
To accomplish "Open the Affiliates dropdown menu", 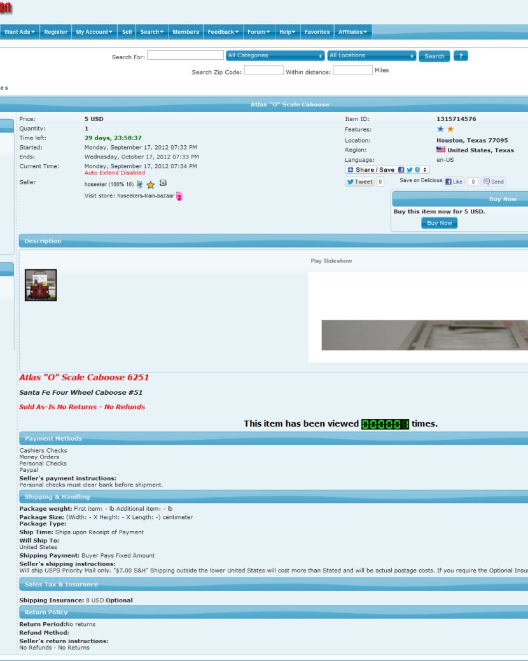I will (x=352, y=32).
